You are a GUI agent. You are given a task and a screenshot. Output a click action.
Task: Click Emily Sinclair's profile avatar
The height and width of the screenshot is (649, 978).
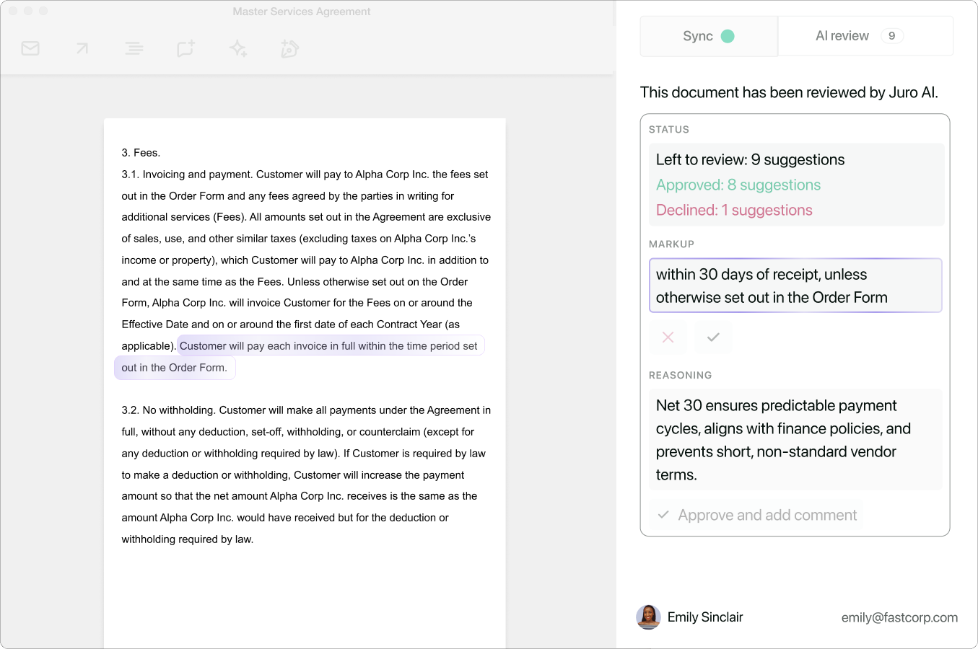pyautogui.click(x=648, y=617)
